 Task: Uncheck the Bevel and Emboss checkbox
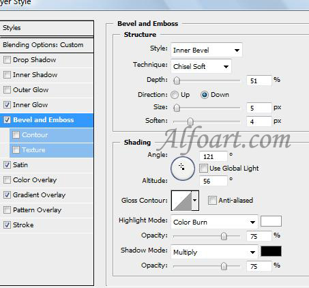point(7,120)
